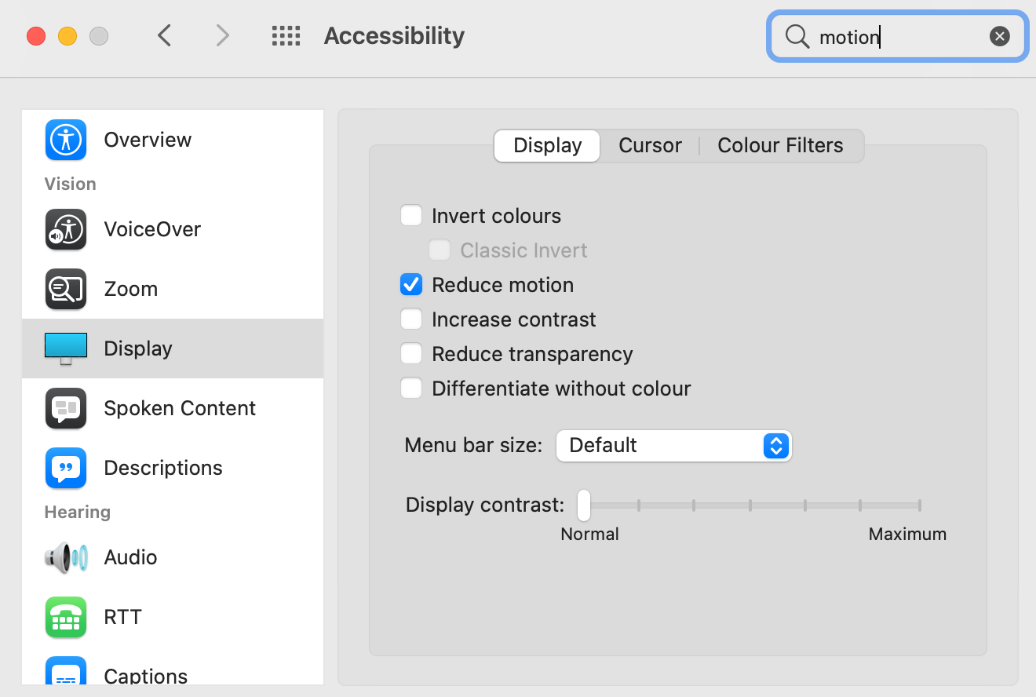Enable Invert colours
1036x697 pixels.
pos(411,215)
